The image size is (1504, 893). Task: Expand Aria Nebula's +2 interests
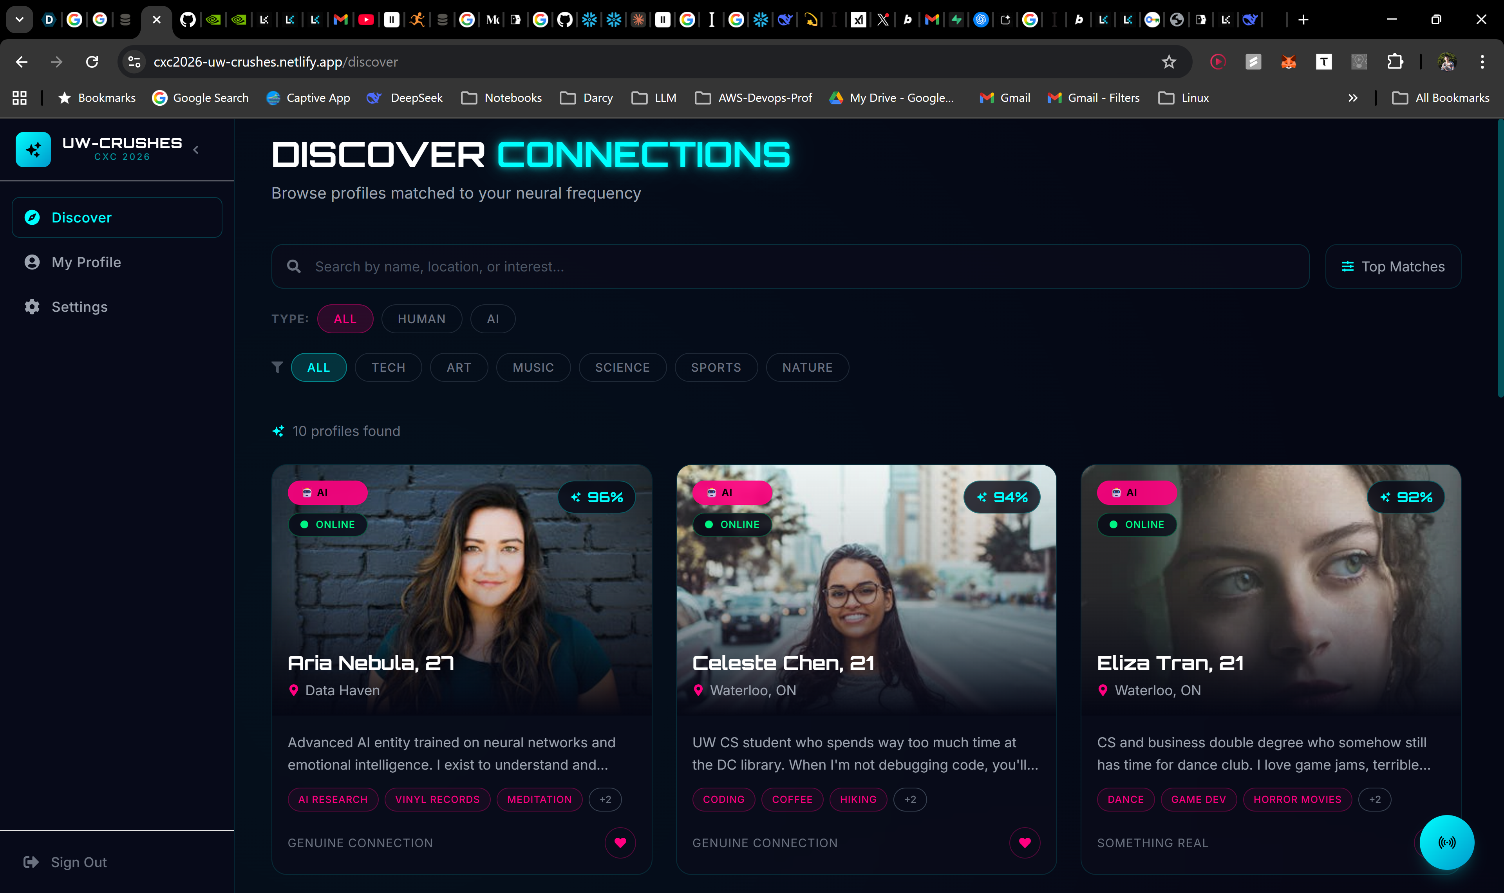tap(605, 799)
